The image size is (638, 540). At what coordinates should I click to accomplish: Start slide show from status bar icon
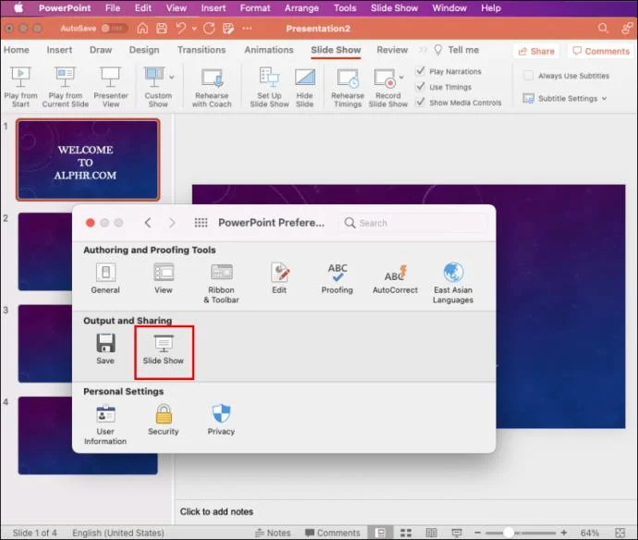tap(457, 533)
